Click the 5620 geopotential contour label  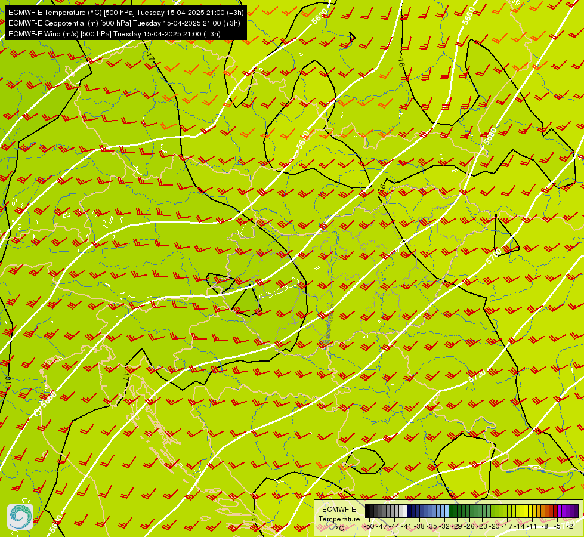(319, 17)
